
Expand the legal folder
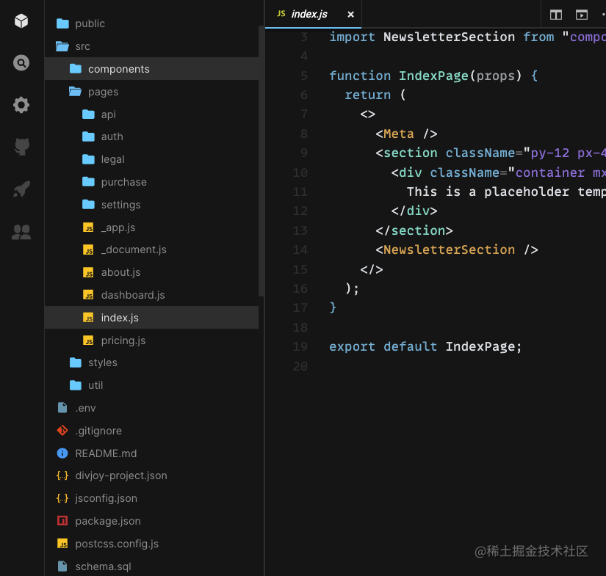coord(151,159)
